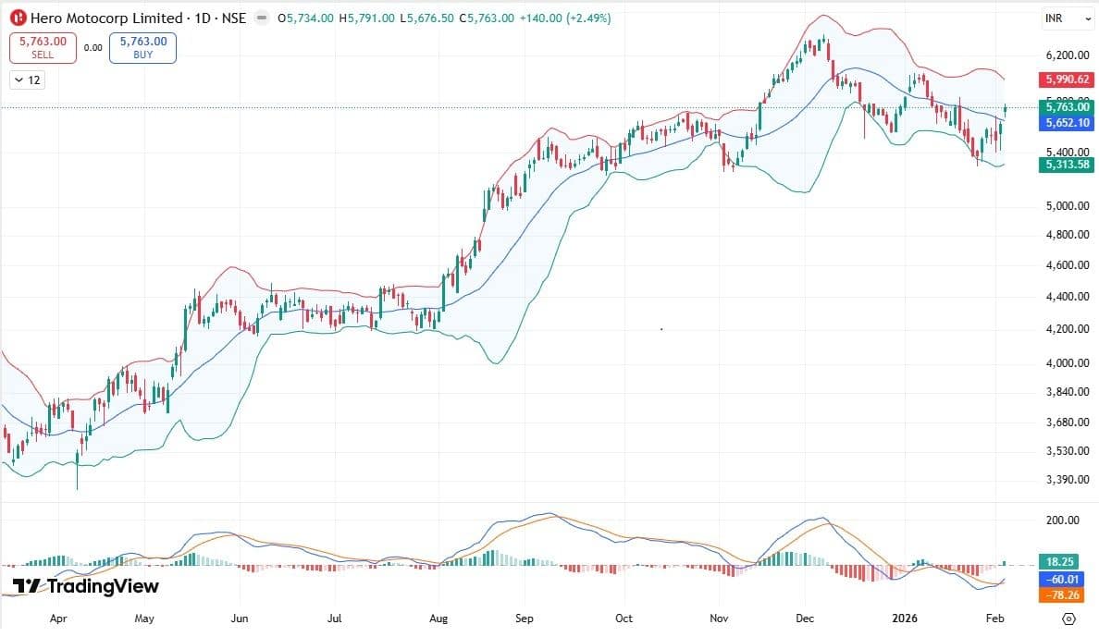This screenshot has height=637, width=1099.
Task: Click the Aug label on time axis
Action: click(x=438, y=619)
